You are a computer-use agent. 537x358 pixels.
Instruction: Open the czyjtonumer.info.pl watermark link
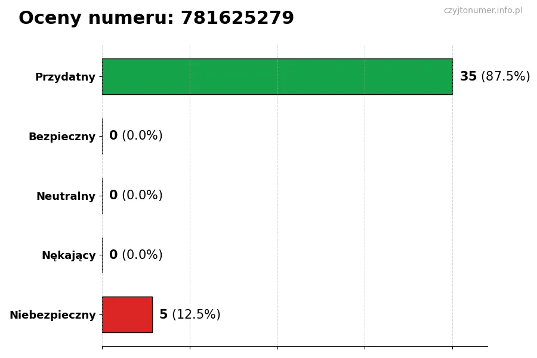point(483,11)
